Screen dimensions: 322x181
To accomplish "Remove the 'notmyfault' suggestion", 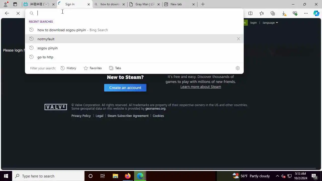I will point(238,39).
